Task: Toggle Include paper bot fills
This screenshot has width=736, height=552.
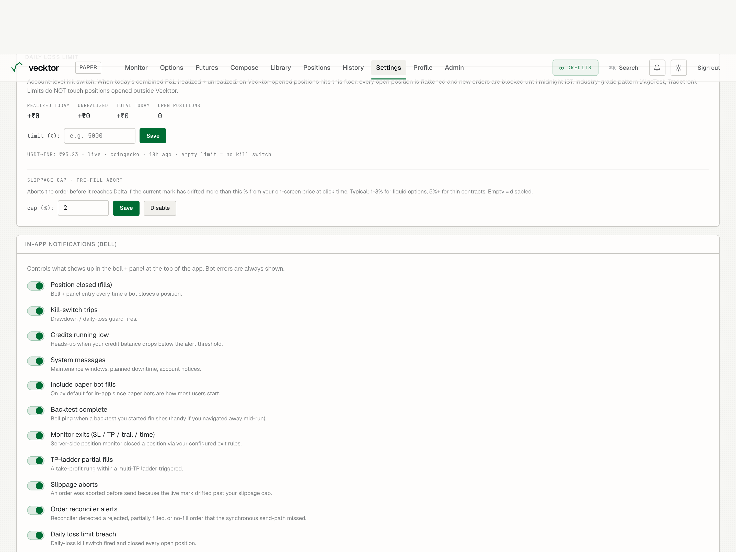Action: (36, 386)
